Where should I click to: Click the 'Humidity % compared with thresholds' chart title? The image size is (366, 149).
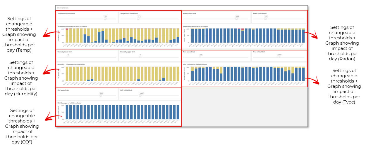coord(71,64)
